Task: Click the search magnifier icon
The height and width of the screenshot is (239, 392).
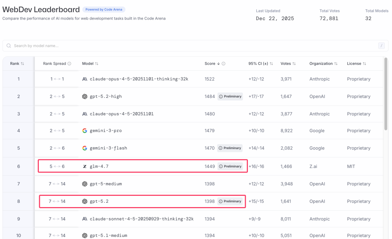Action: [9, 46]
